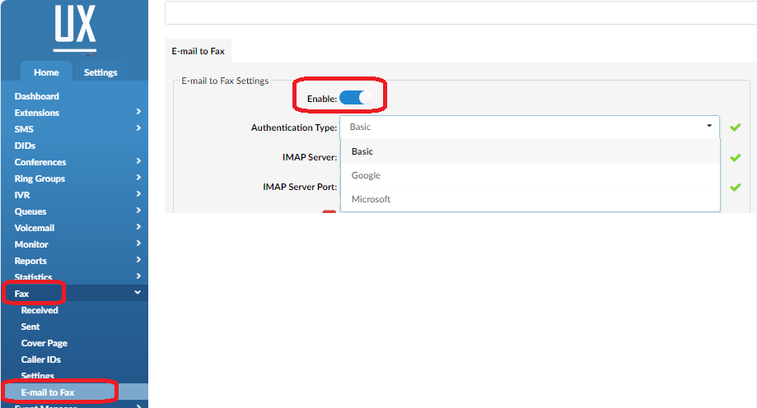The height and width of the screenshot is (408, 757).
Task: Expand the Statistics submenu arrow
Action: click(x=138, y=276)
